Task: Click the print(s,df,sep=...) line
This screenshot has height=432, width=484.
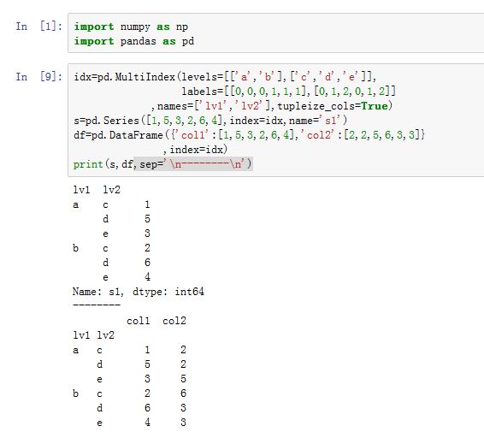Action: pos(163,164)
